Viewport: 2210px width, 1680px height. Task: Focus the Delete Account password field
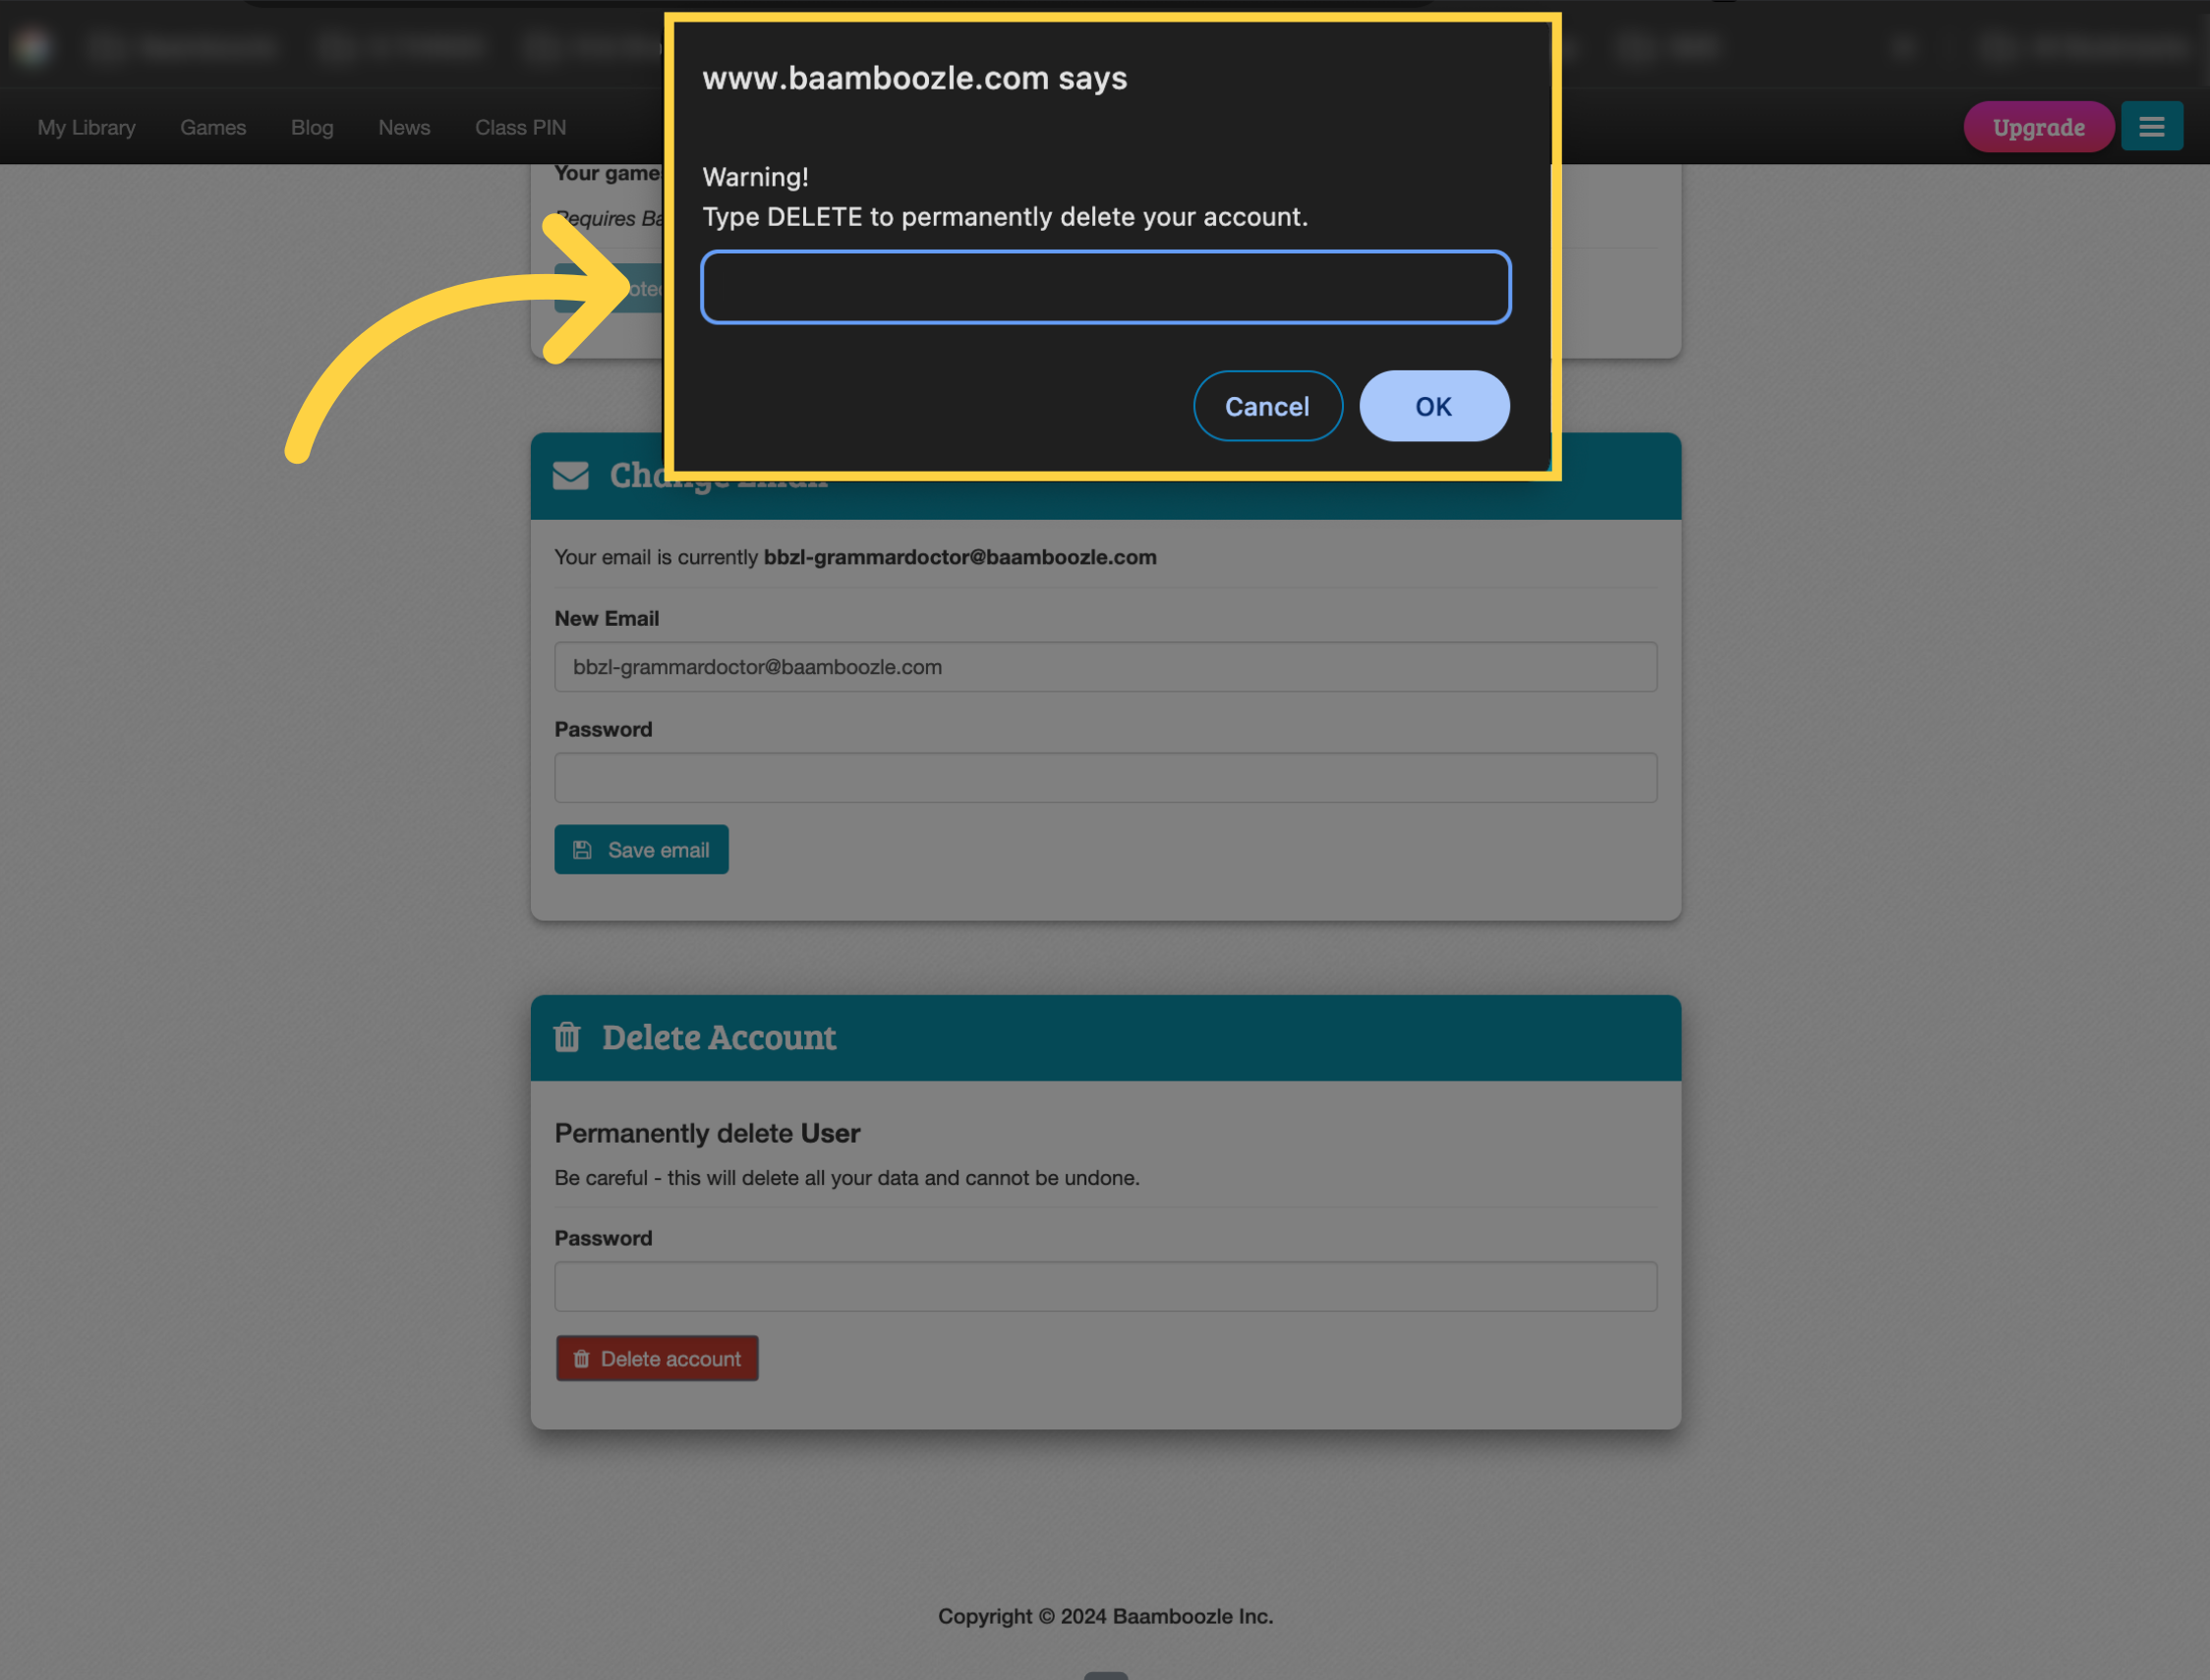tap(1106, 1287)
